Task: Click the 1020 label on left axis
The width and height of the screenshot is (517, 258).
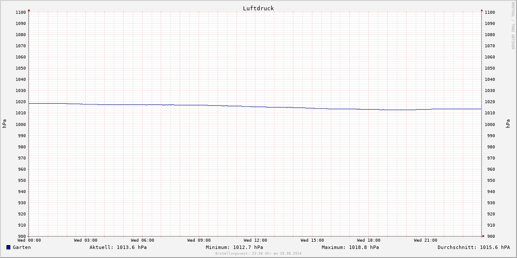Action: [x=21, y=102]
